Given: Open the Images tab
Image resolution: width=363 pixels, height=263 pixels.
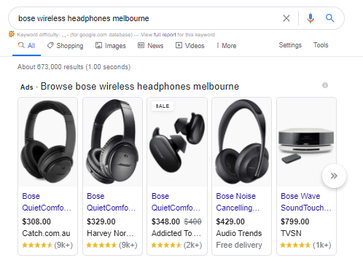Looking at the screenshot, I should coord(111,46).
